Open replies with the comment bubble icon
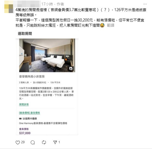The image size is (152, 149). [x=33, y=142]
